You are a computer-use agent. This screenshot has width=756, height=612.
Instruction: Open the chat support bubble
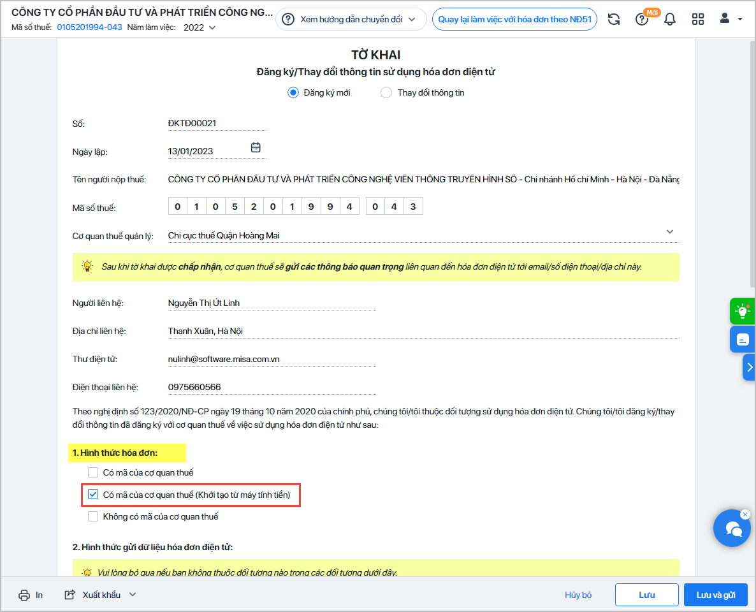(x=732, y=528)
